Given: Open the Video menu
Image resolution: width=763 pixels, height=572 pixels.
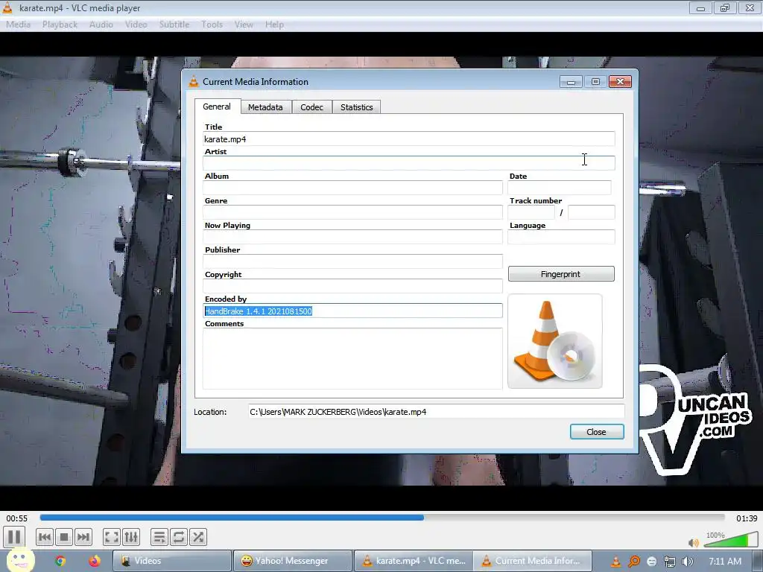Looking at the screenshot, I should click(x=136, y=25).
